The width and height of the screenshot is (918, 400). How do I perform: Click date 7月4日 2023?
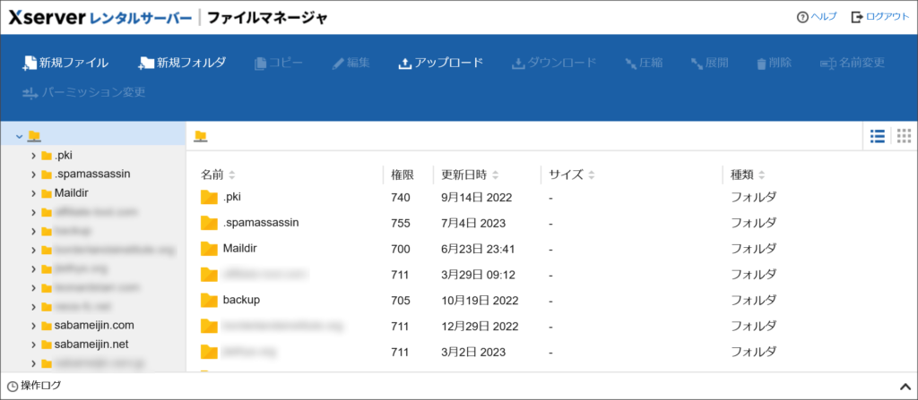point(473,224)
